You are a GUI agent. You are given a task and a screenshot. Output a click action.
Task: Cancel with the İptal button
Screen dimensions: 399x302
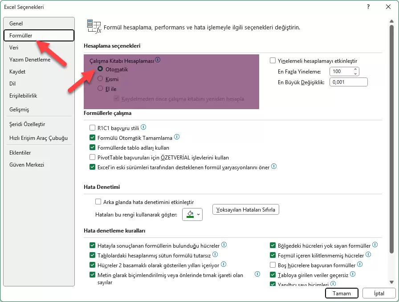coord(379,294)
